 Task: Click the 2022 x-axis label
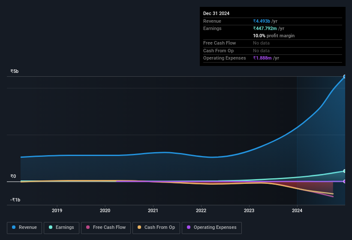201,210
